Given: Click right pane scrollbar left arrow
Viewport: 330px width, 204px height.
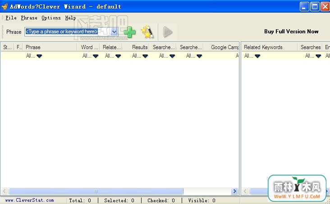Looking at the screenshot, I should click(x=245, y=191).
